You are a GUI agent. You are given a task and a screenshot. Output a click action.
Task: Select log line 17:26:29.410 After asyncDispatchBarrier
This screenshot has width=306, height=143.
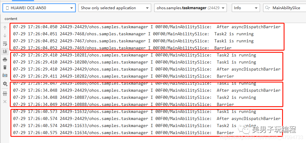click(147, 69)
